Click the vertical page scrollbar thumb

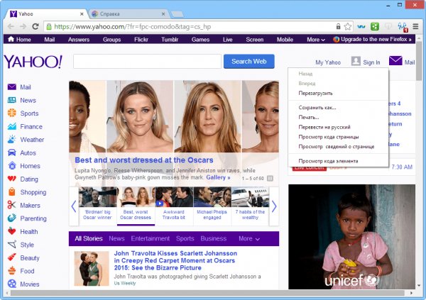pos(419,61)
